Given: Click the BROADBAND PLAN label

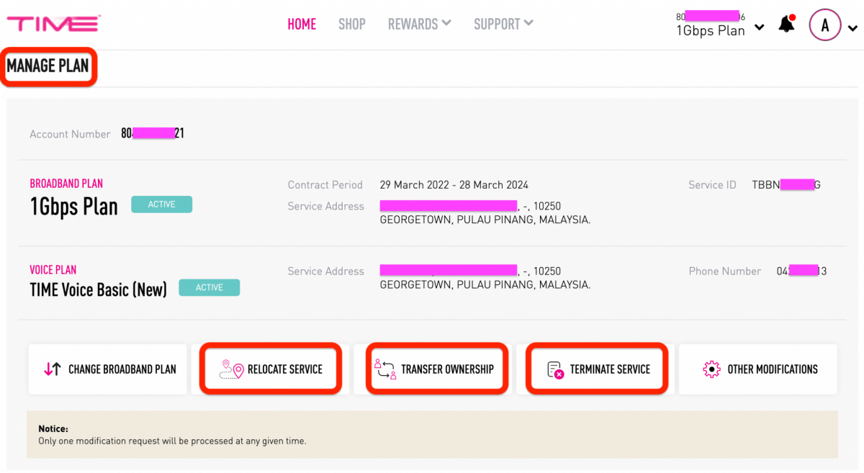Looking at the screenshot, I should click(66, 184).
